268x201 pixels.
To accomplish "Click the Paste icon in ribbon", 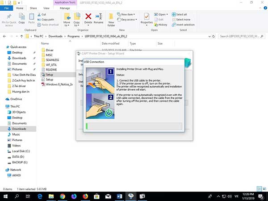I will tap(31, 17).
